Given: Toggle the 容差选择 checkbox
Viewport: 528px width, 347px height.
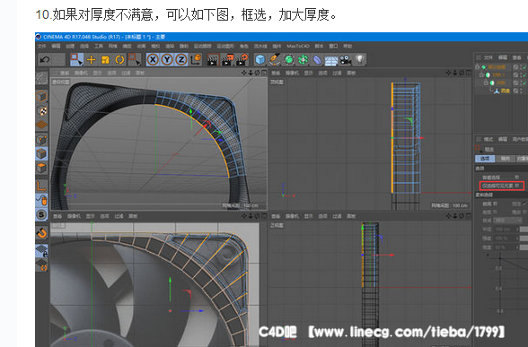Looking at the screenshot, I should coord(517,178).
